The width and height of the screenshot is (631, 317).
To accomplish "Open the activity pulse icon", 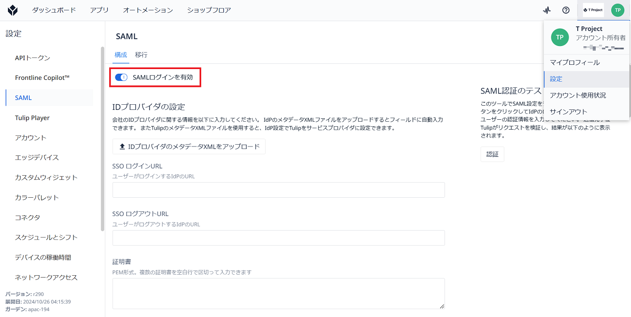I will pyautogui.click(x=547, y=10).
